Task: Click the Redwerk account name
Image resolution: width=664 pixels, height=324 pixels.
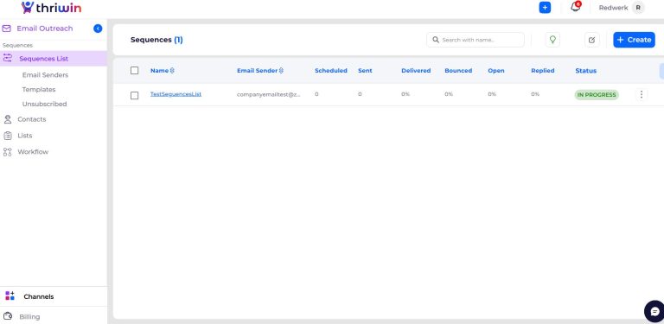Action: pos(613,8)
